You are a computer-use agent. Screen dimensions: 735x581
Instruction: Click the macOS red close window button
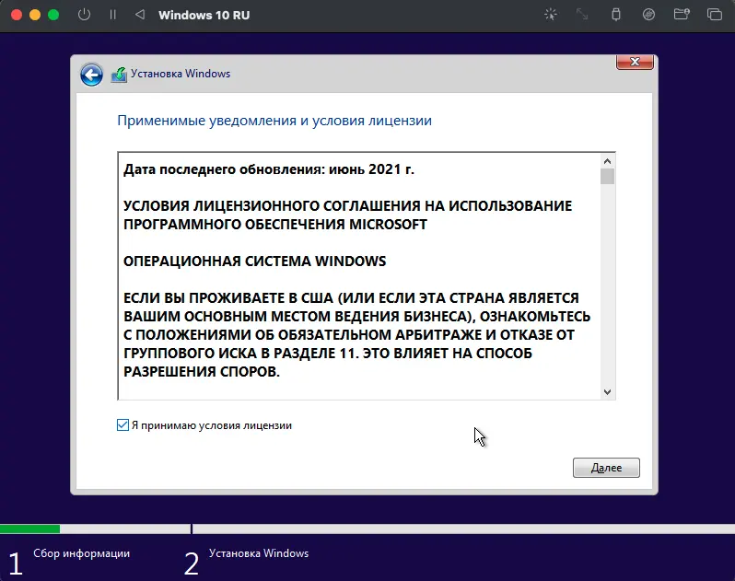coord(17,15)
